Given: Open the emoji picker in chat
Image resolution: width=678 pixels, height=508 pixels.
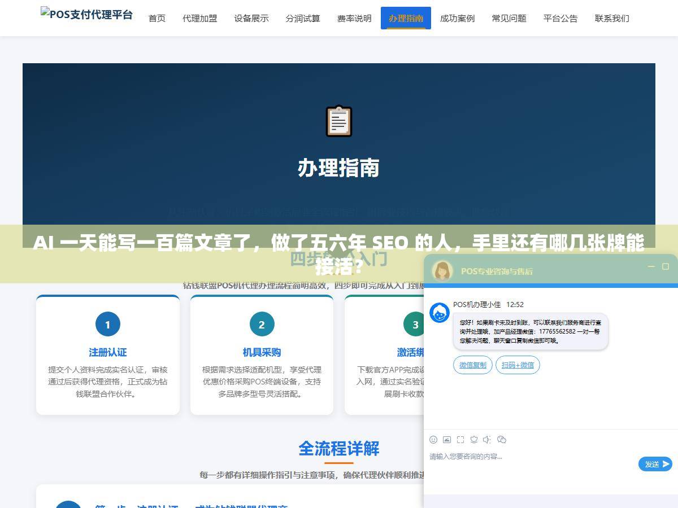Looking at the screenshot, I should [x=433, y=440].
